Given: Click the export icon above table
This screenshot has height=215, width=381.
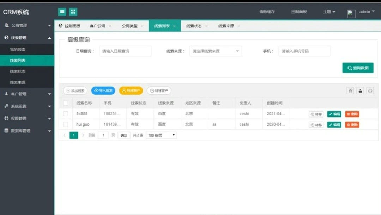Looking at the screenshot, I should 360,90.
